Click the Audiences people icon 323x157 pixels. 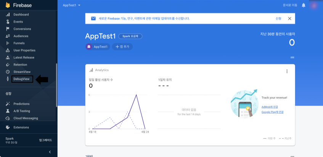click(x=8, y=36)
